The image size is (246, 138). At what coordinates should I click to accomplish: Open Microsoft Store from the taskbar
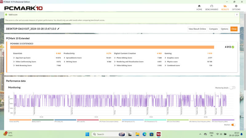click(151, 134)
